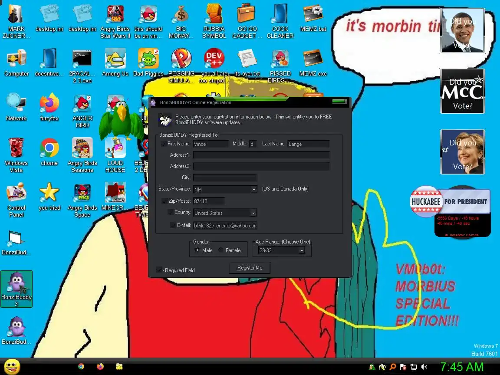Click the green parrot desktop buddy
The image size is (500, 375).
coord(121,121)
